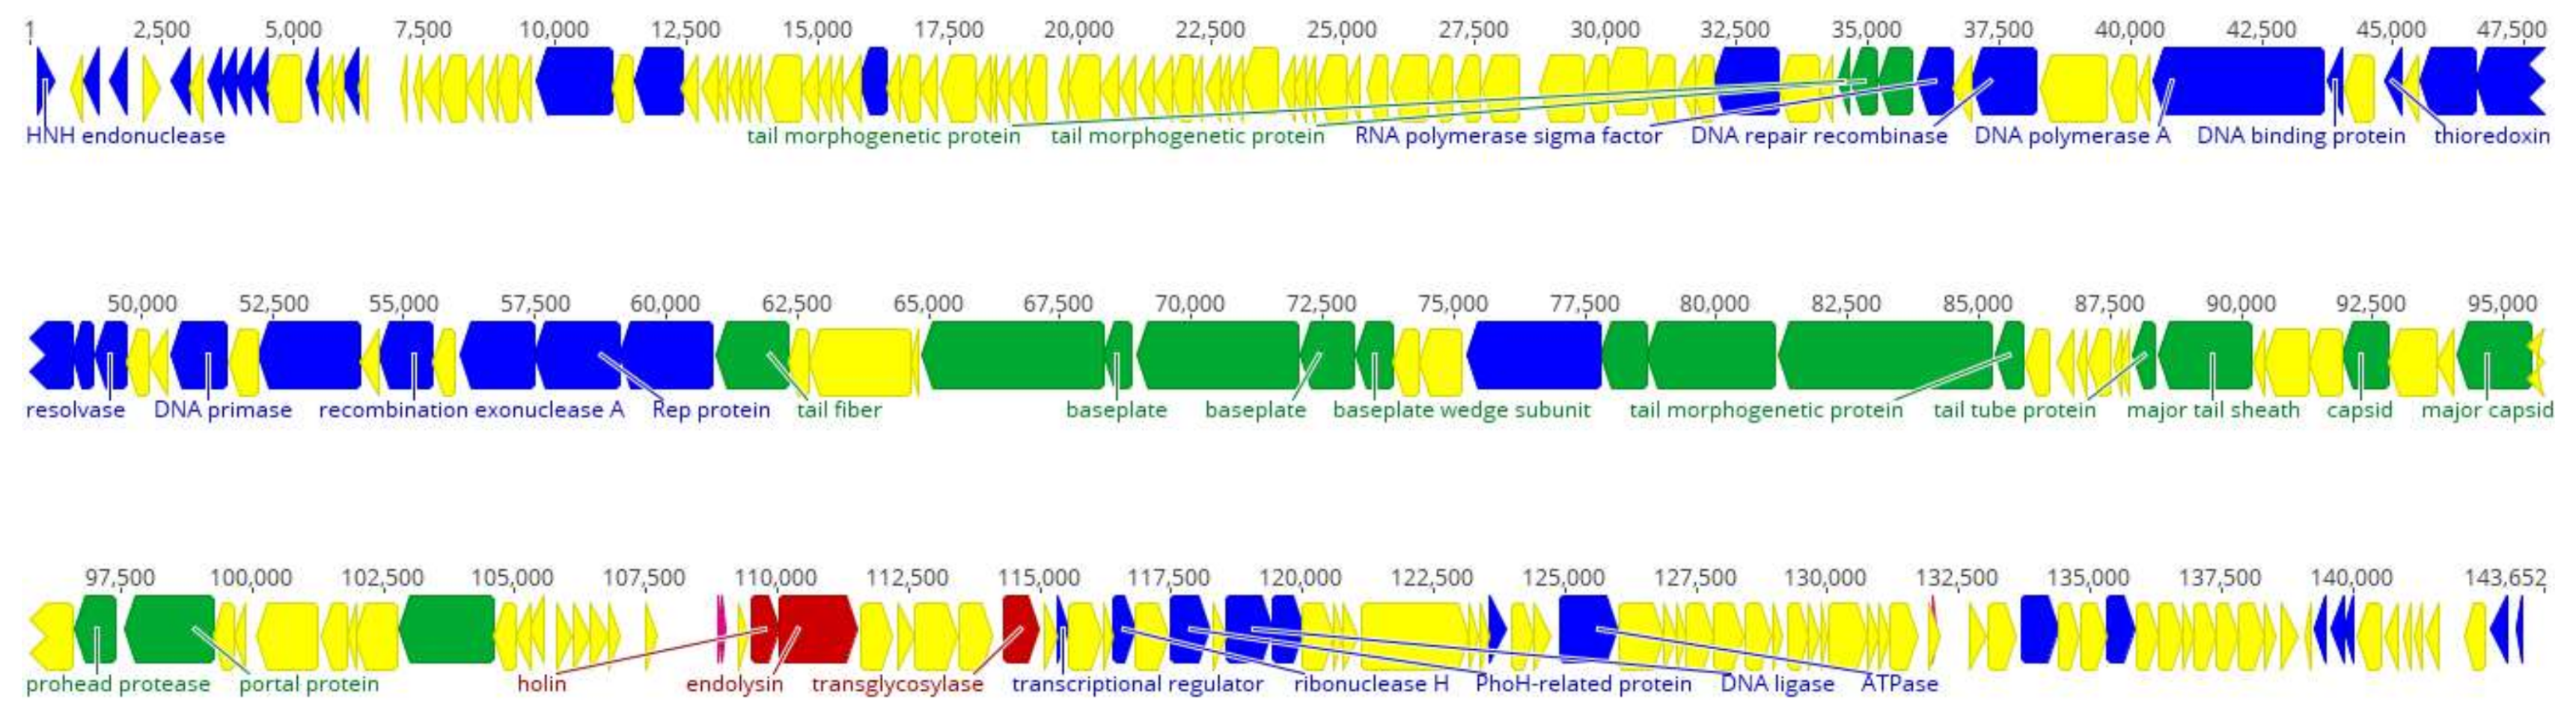Select the transcriptional regulator label
The width and height of the screenshot is (2576, 721).
1135,685
